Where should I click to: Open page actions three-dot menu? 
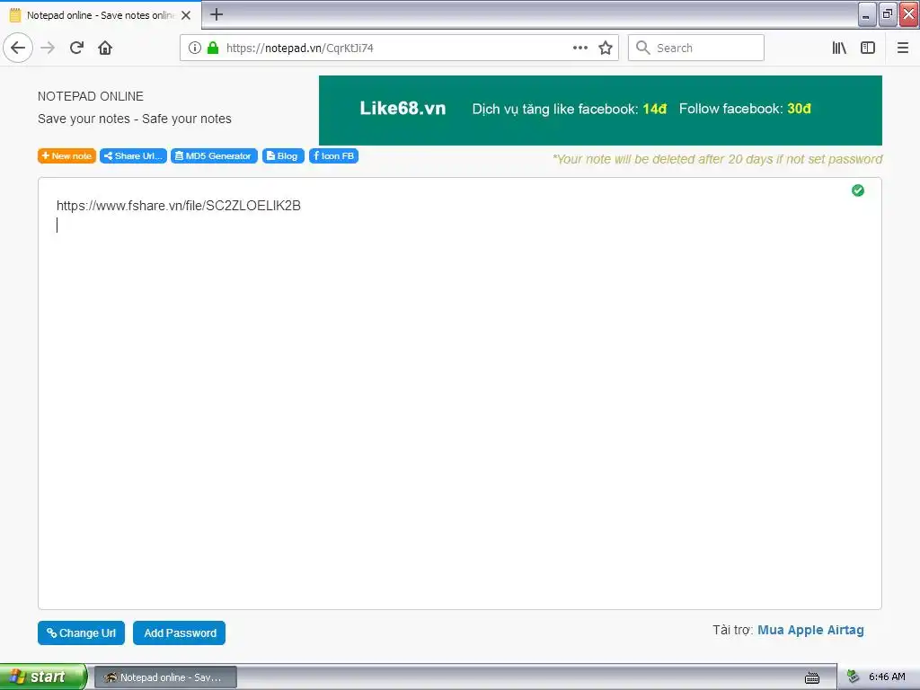coord(579,48)
